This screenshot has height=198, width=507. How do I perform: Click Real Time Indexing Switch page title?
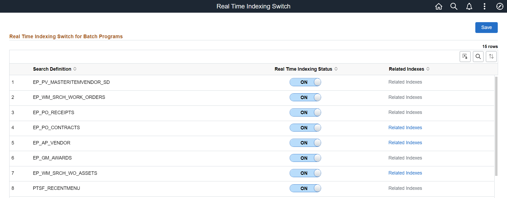[253, 6]
